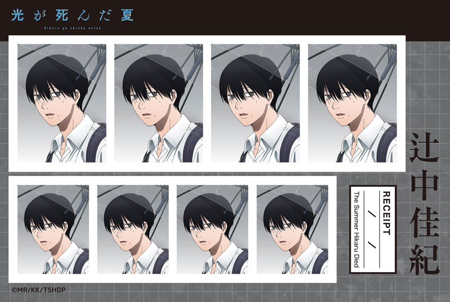Choose the fourth portrait in the bottom row
The height and width of the screenshot is (302, 450).
(292, 229)
